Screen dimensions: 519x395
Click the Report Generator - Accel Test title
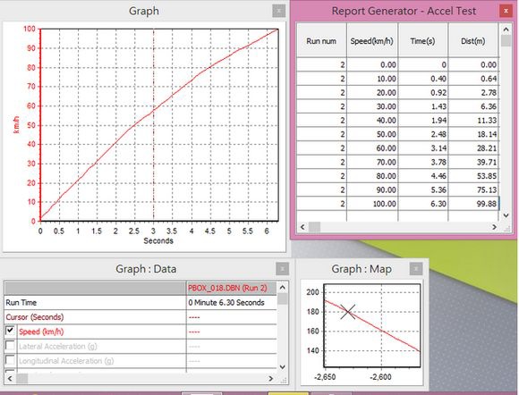(x=404, y=11)
